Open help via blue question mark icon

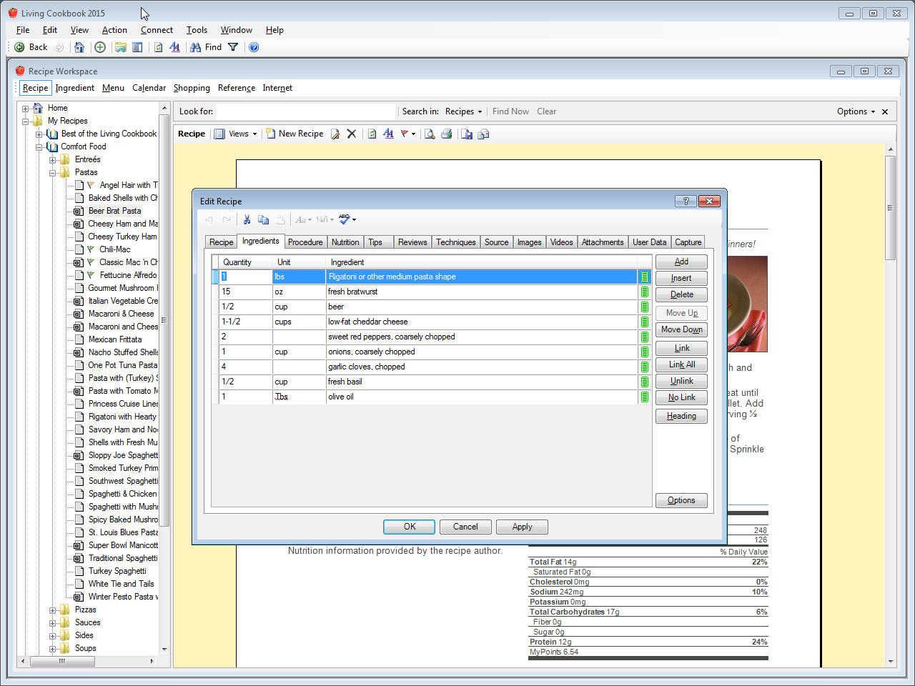254,47
